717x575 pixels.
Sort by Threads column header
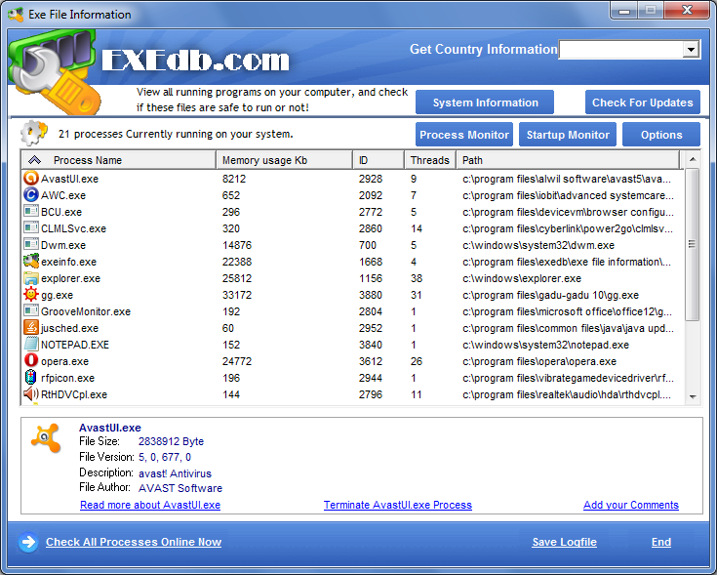coord(430,160)
